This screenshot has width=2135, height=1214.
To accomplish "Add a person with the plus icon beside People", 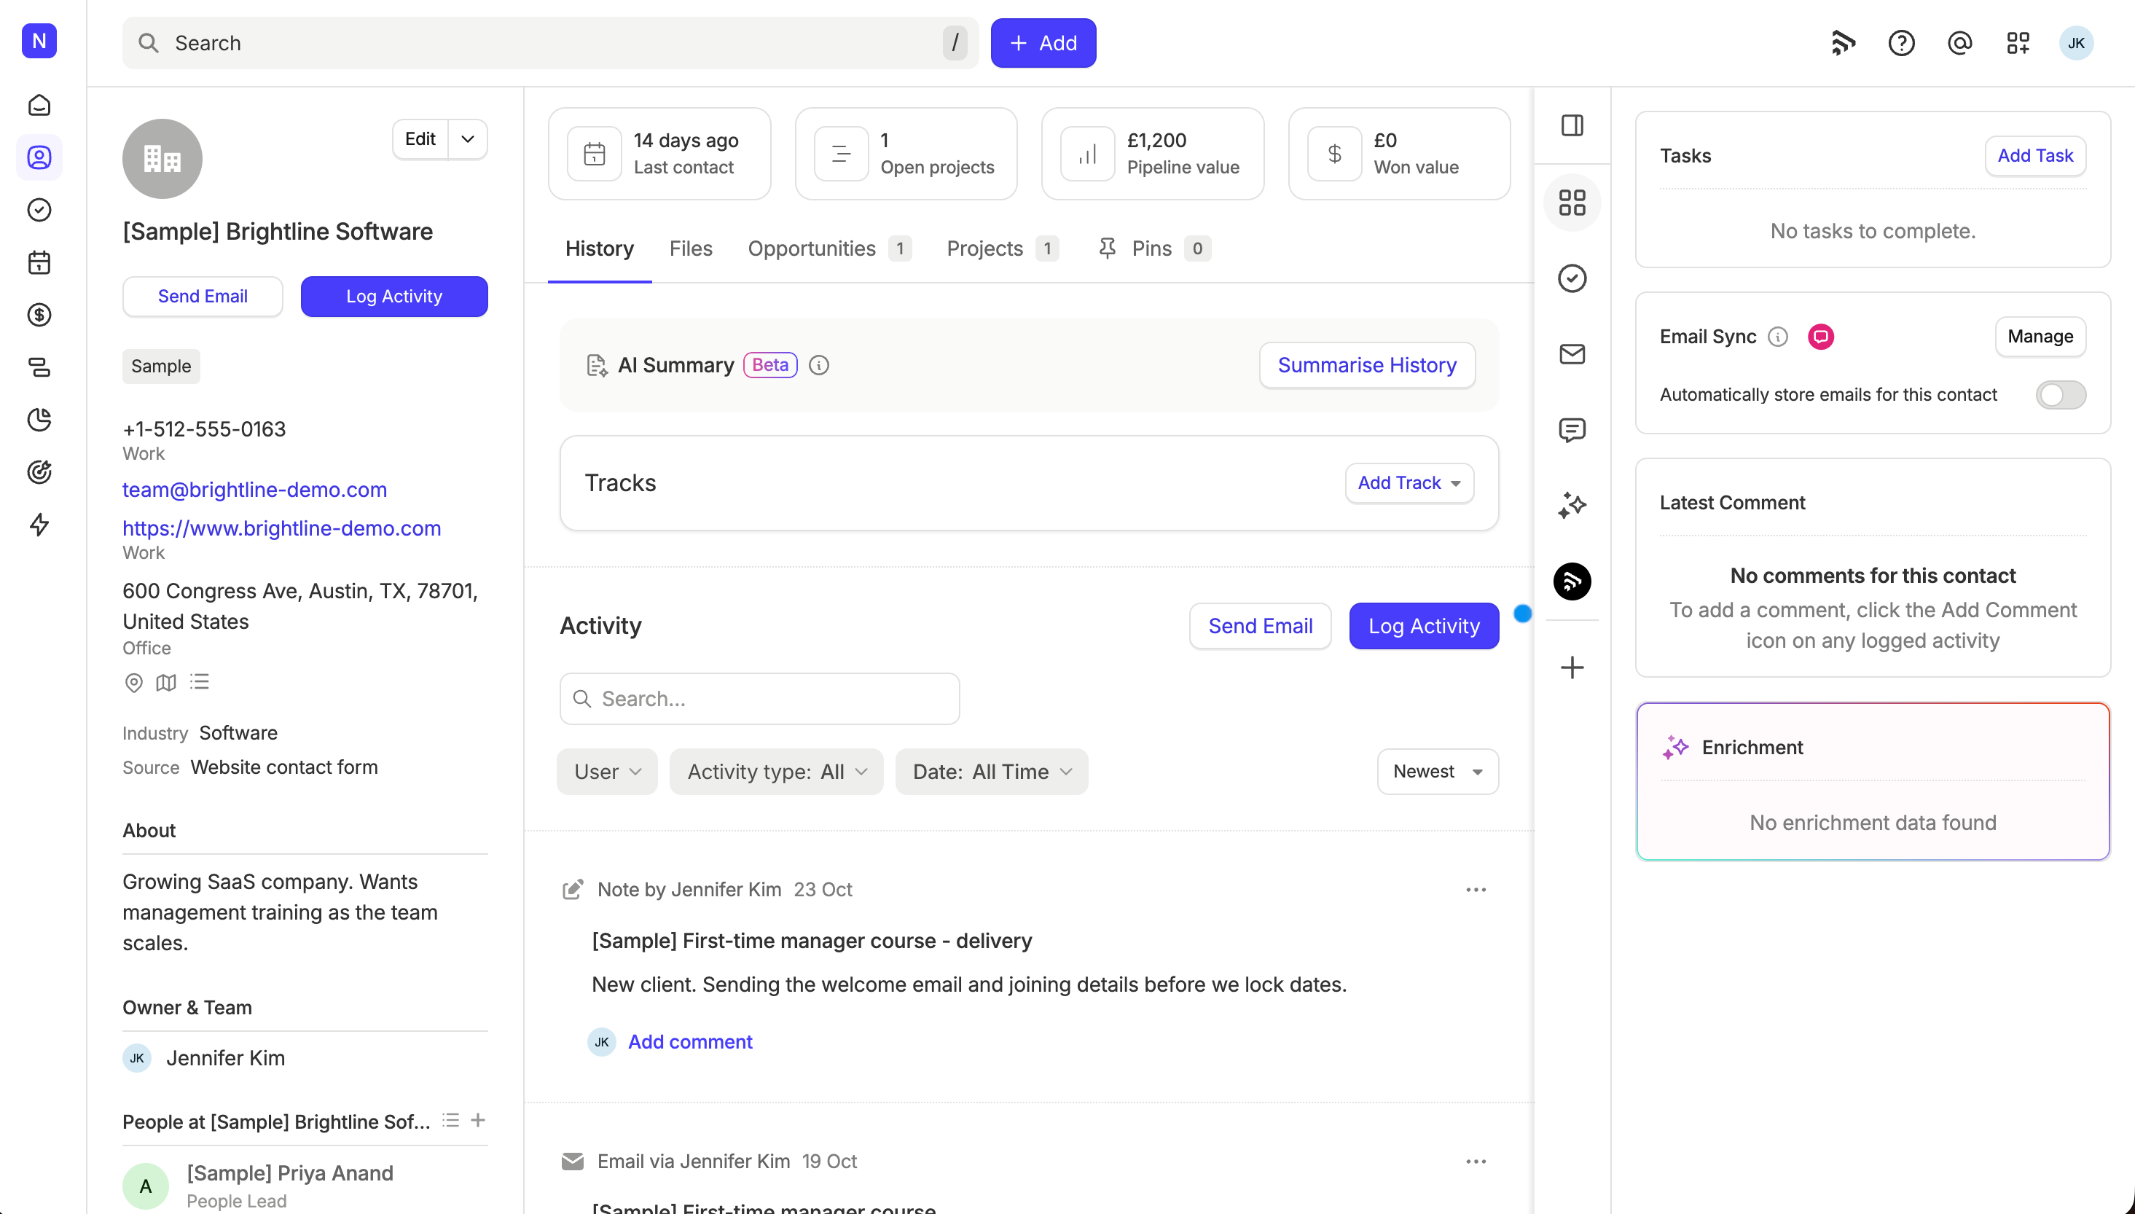I will (478, 1121).
